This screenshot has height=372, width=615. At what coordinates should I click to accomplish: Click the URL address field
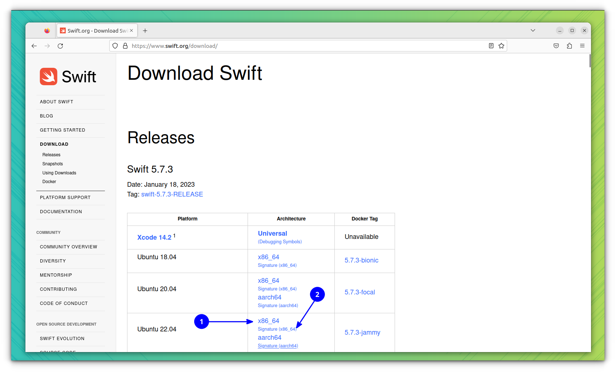(309, 46)
